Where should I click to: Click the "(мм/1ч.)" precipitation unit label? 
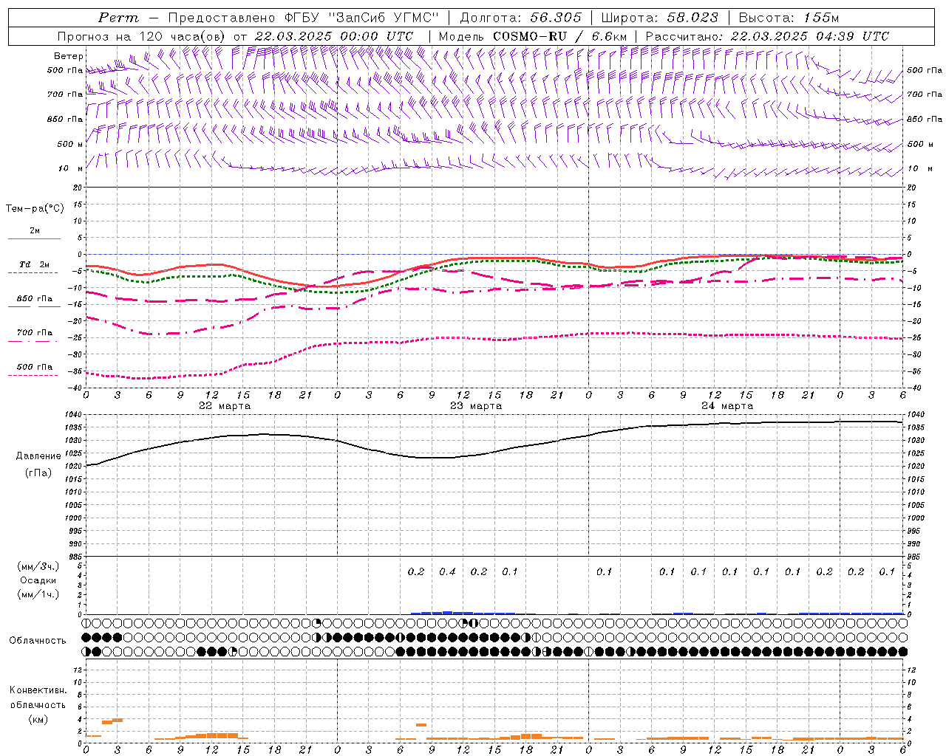pyautogui.click(x=38, y=594)
